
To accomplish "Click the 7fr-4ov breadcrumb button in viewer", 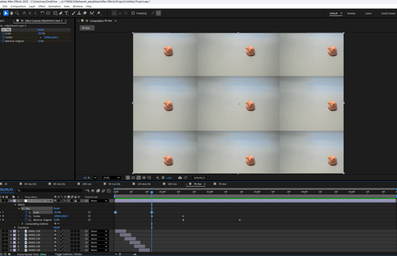I will point(87,28).
